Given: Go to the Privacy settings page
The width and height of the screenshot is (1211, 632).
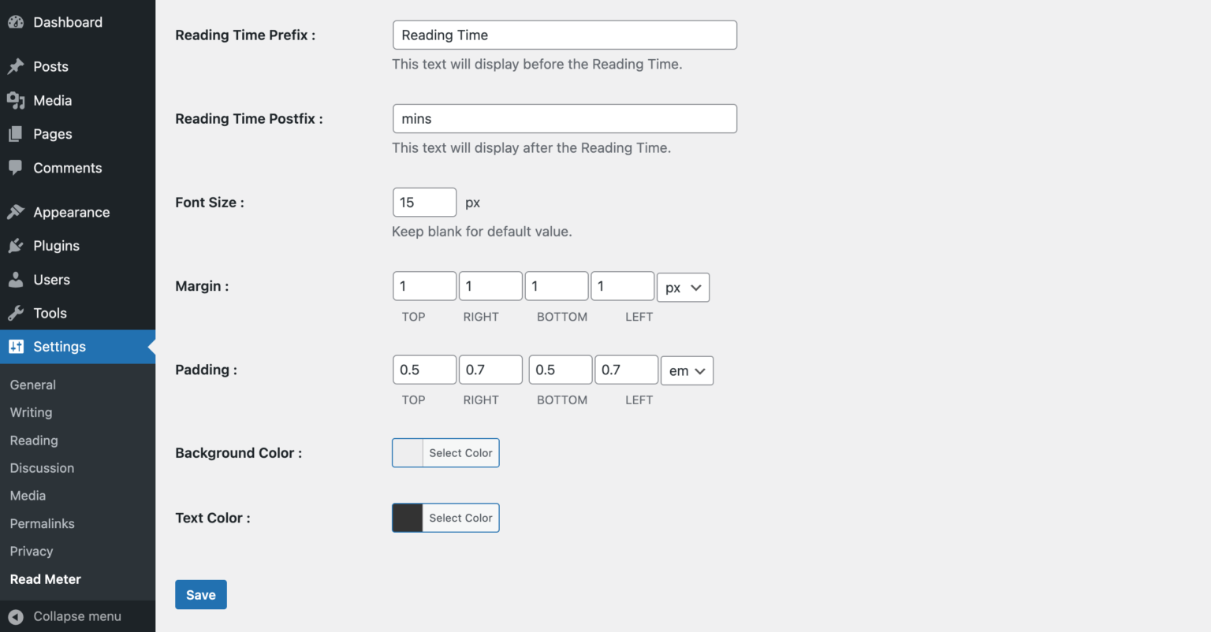Looking at the screenshot, I should (32, 551).
